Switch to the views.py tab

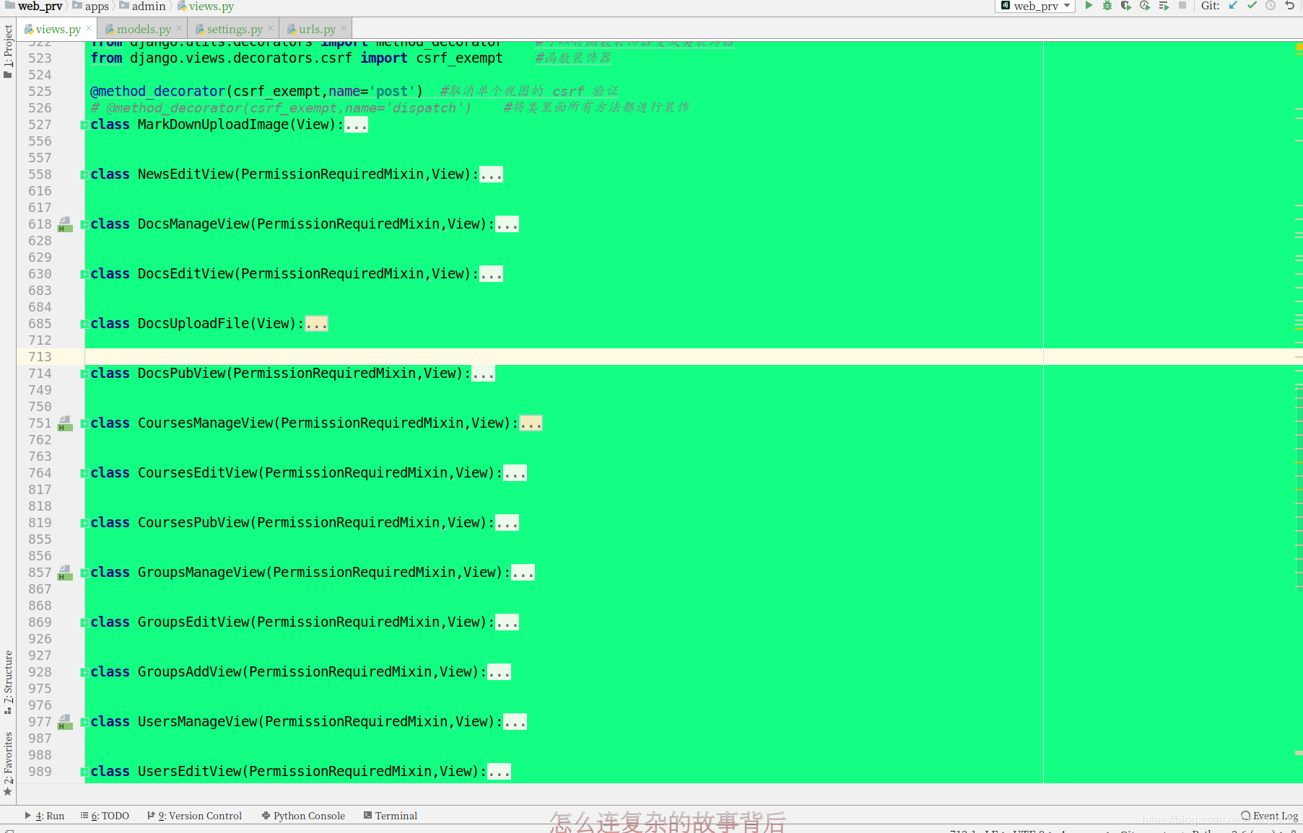[58, 29]
